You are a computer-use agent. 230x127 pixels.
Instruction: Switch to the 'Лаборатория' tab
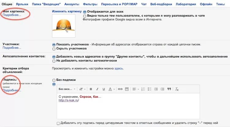186,4
